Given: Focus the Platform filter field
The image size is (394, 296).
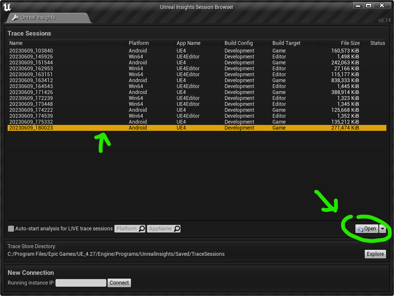Looking at the screenshot, I should pyautogui.click(x=130, y=229).
